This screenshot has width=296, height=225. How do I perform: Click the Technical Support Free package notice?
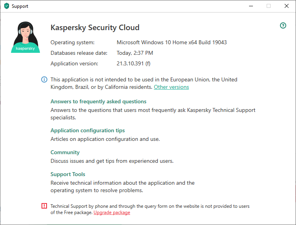pyautogui.click(x=150, y=206)
